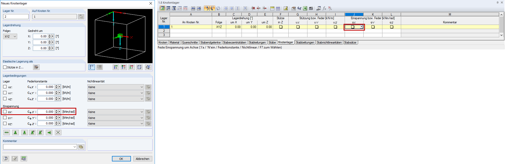Check the φZ restraint checkbox in the dialog
Image resolution: width=505 pixels, height=164 pixels.
(x=5, y=124)
